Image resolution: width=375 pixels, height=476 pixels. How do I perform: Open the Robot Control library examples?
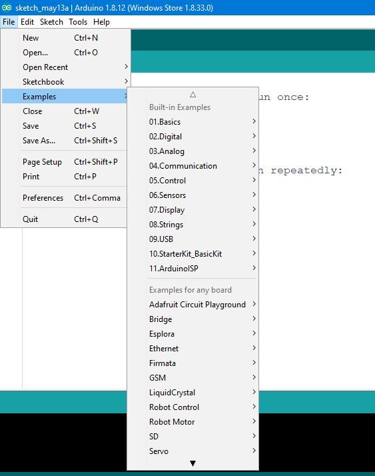click(x=192, y=407)
